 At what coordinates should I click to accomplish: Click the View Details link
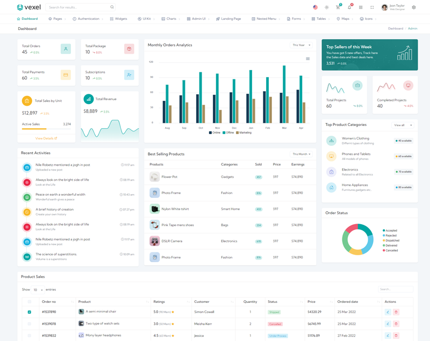point(46,138)
